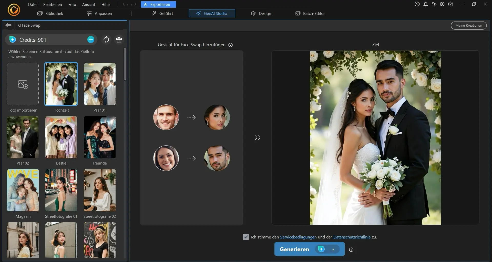Click the info icon beside Generieren
This screenshot has height=262, width=492.
[x=351, y=250]
